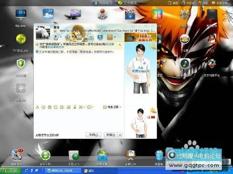Screen dimensions: 233x174
Task: Open the QQ penguin desktop icon
Action: (x=212, y=39)
